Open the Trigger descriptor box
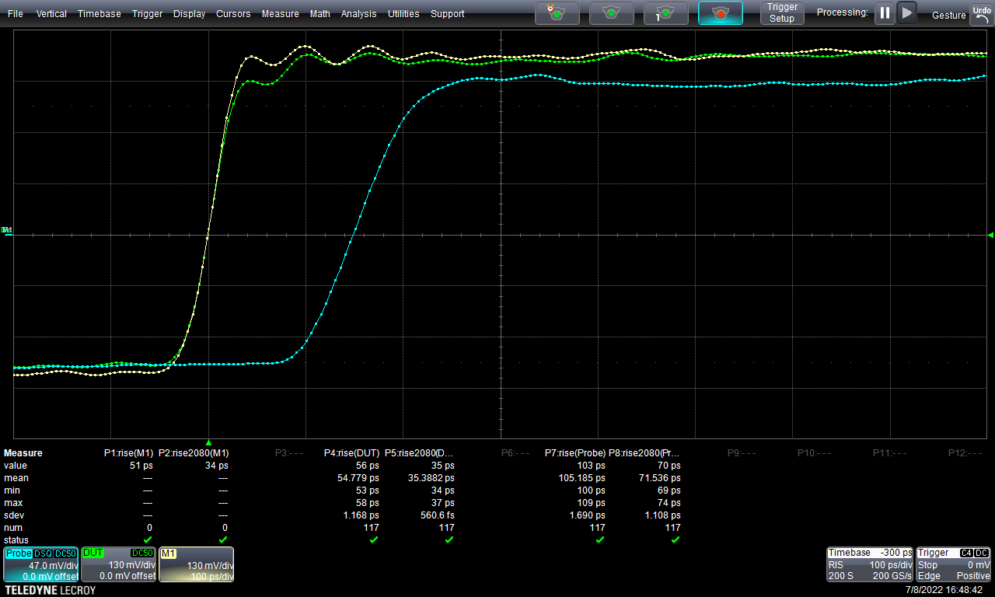 point(954,564)
